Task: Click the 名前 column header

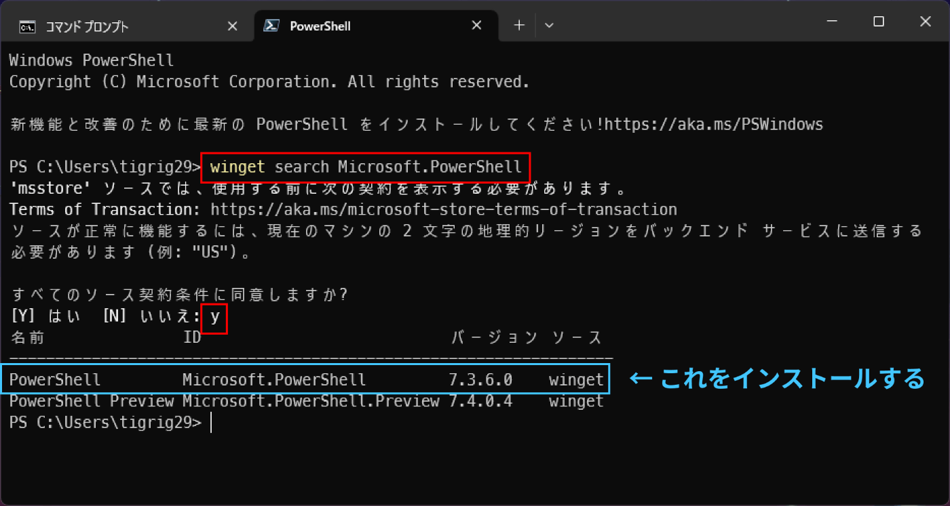Action: (x=28, y=337)
